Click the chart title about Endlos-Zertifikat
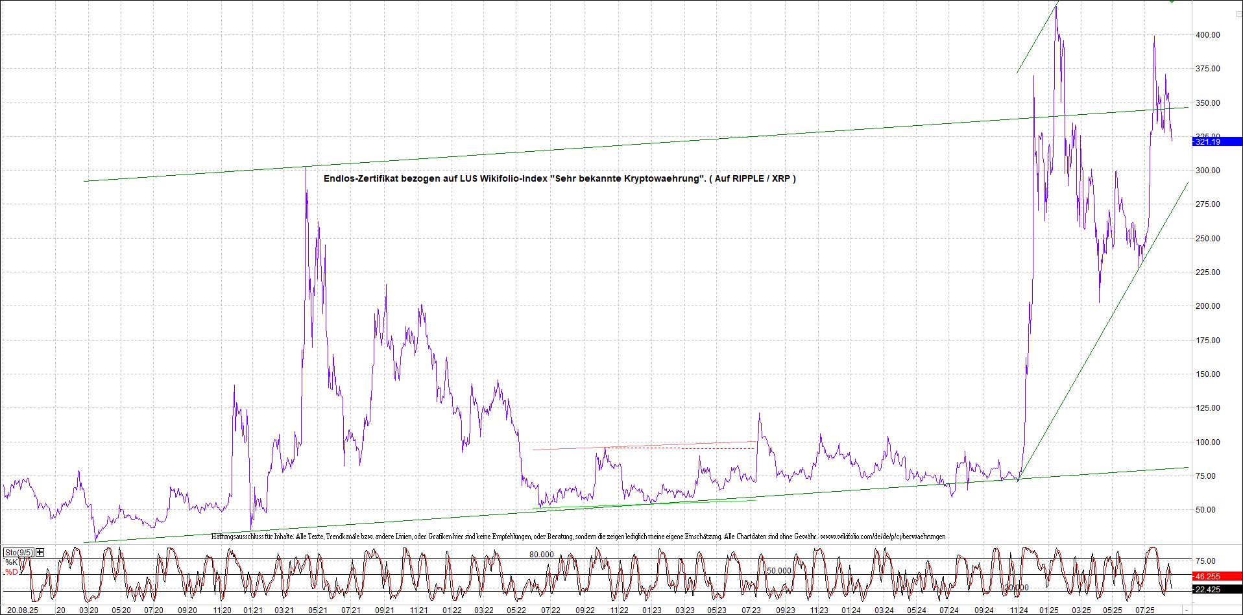 [x=559, y=178]
